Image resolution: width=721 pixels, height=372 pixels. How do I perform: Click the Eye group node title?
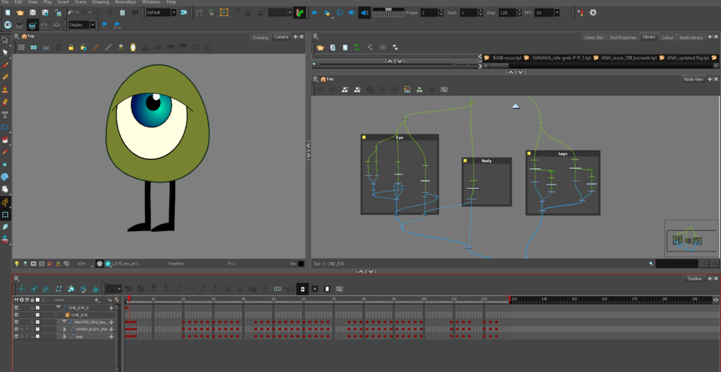(400, 137)
